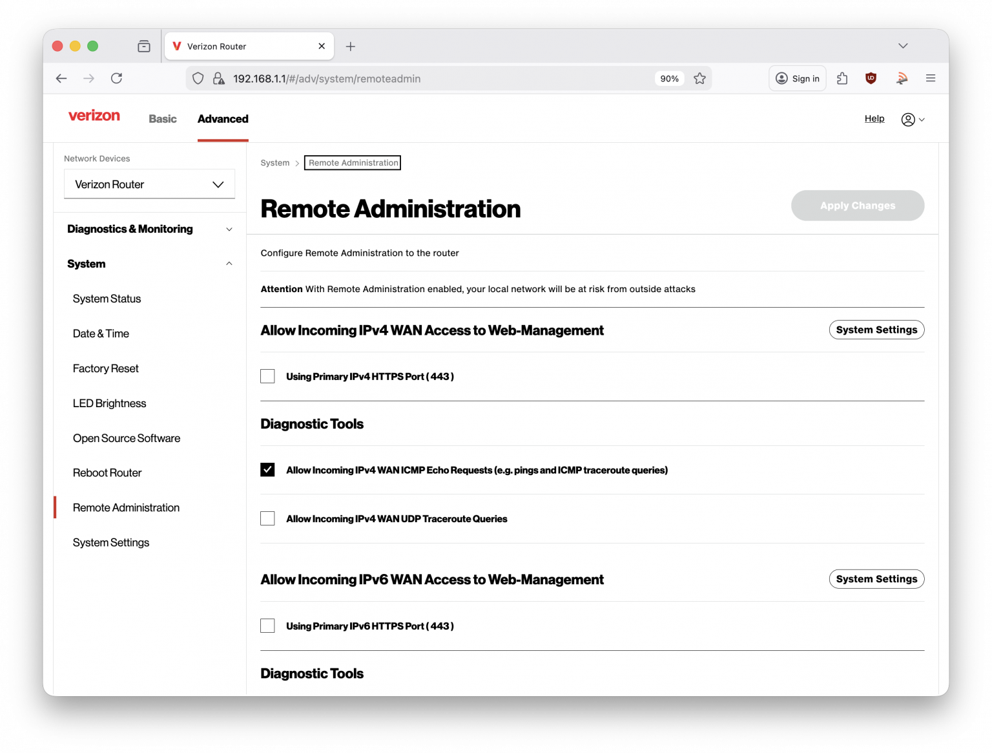This screenshot has height=753, width=992.
Task: Bookmark this page with the star icon
Action: point(699,78)
